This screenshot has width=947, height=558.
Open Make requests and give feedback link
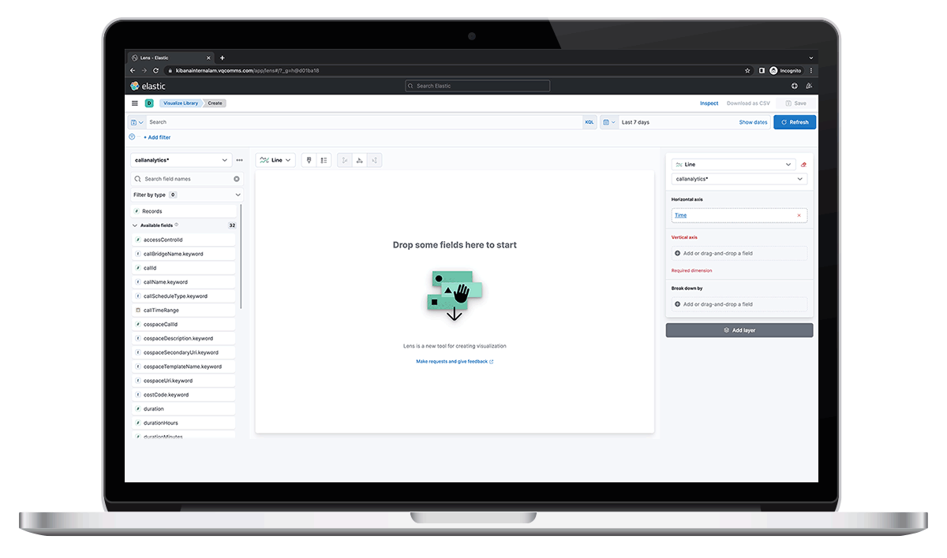(455, 362)
